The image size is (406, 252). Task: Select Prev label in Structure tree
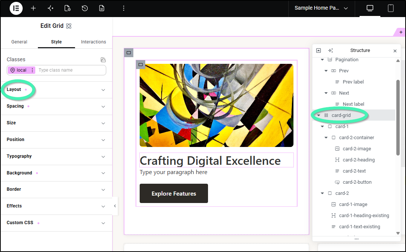tap(353, 82)
